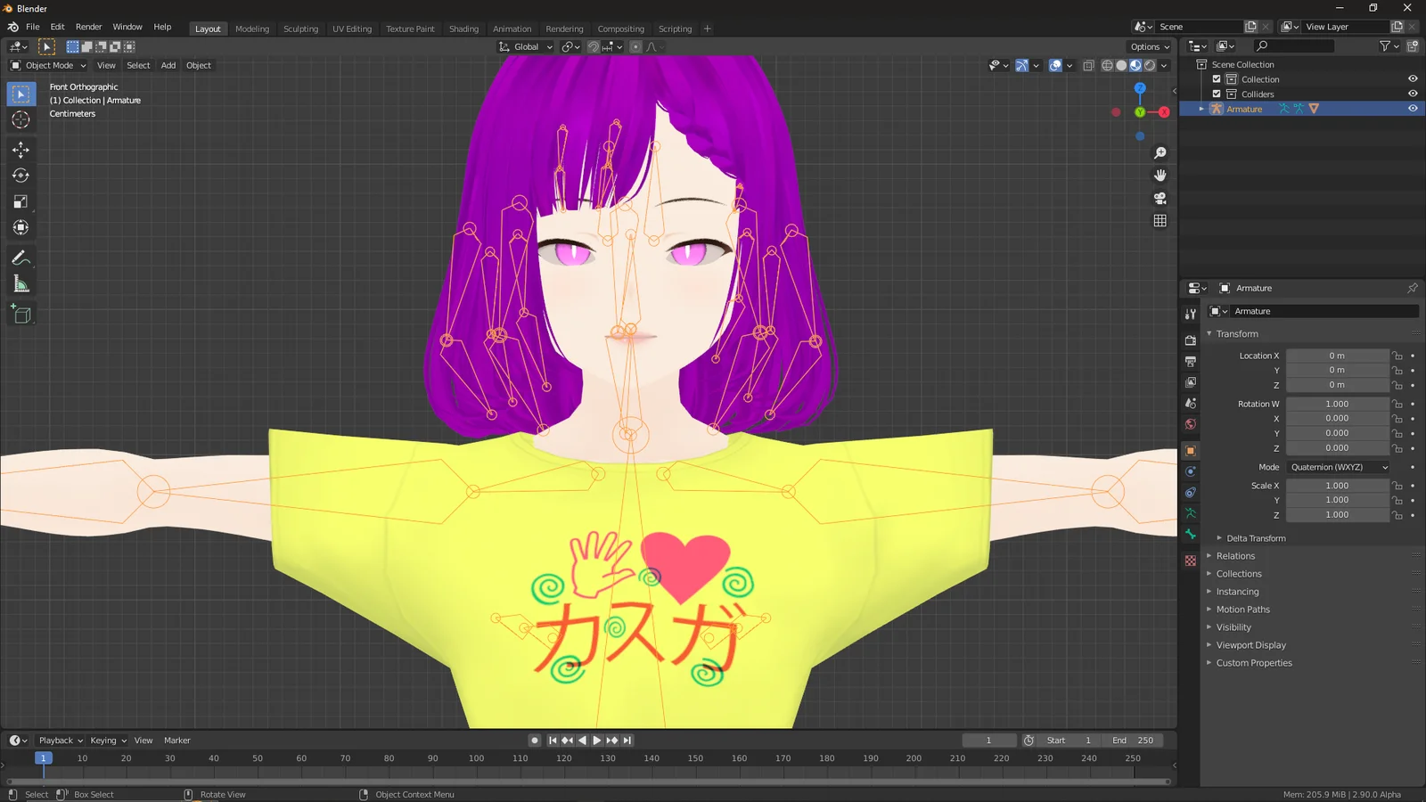Image resolution: width=1426 pixels, height=802 pixels.
Task: Change the rotation Mode from Quaternion (WXYZ)
Action: pyautogui.click(x=1337, y=467)
